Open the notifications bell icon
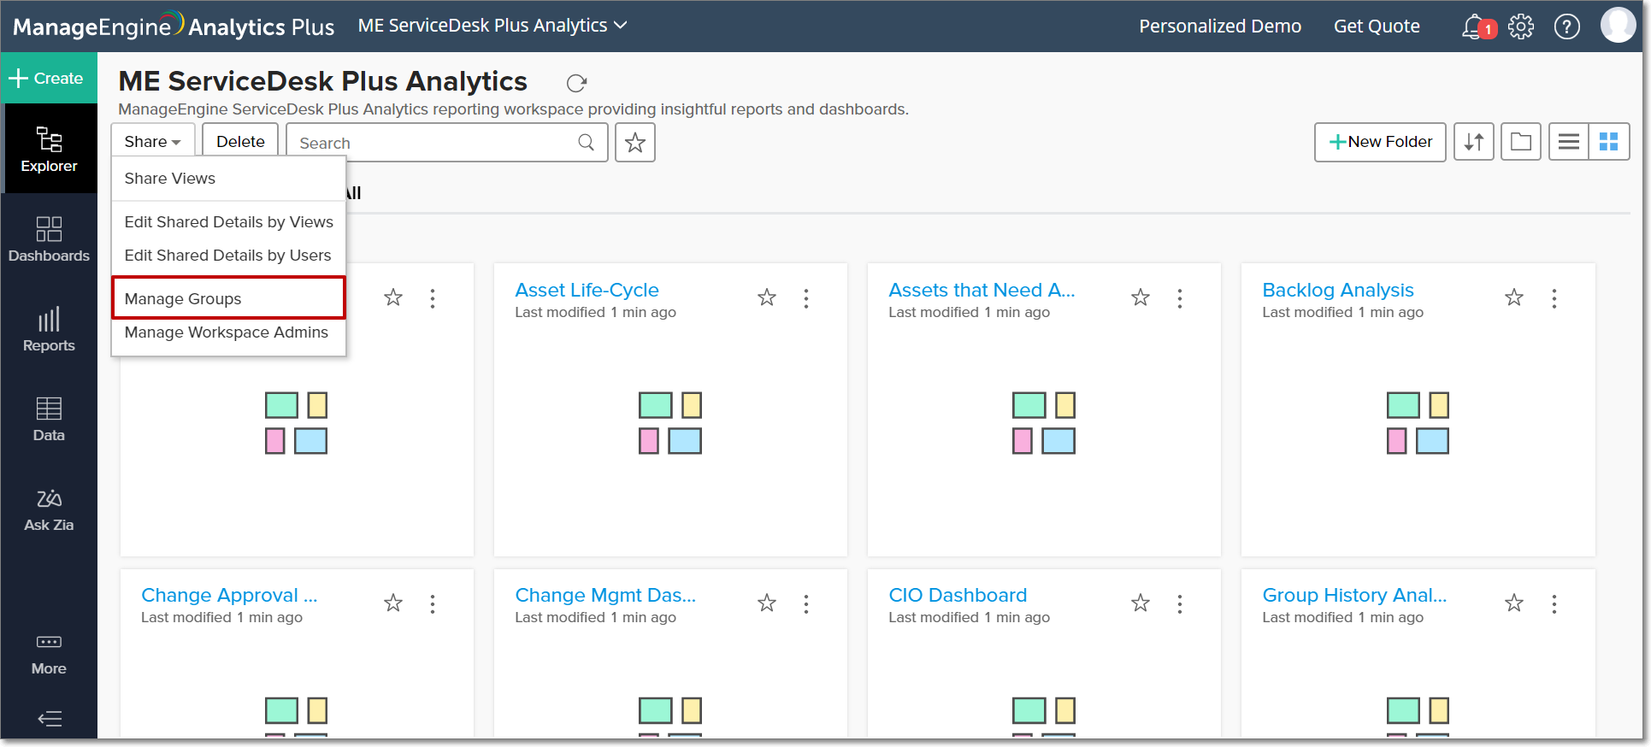 point(1474,27)
